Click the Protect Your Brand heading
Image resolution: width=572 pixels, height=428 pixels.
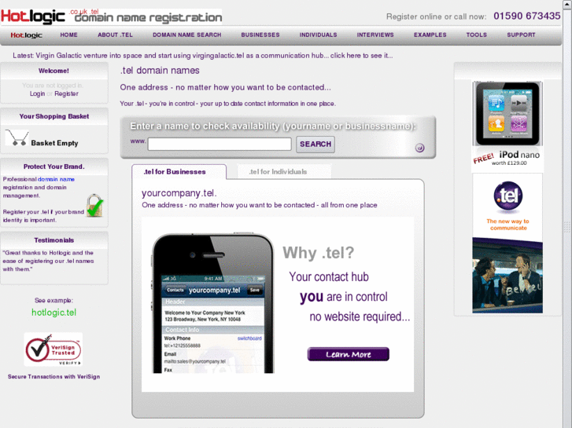(x=54, y=166)
